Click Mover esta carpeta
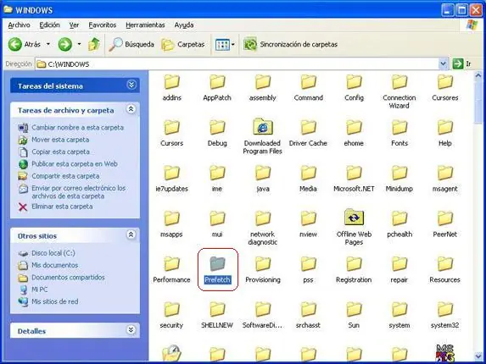The image size is (486, 364). coord(60,140)
